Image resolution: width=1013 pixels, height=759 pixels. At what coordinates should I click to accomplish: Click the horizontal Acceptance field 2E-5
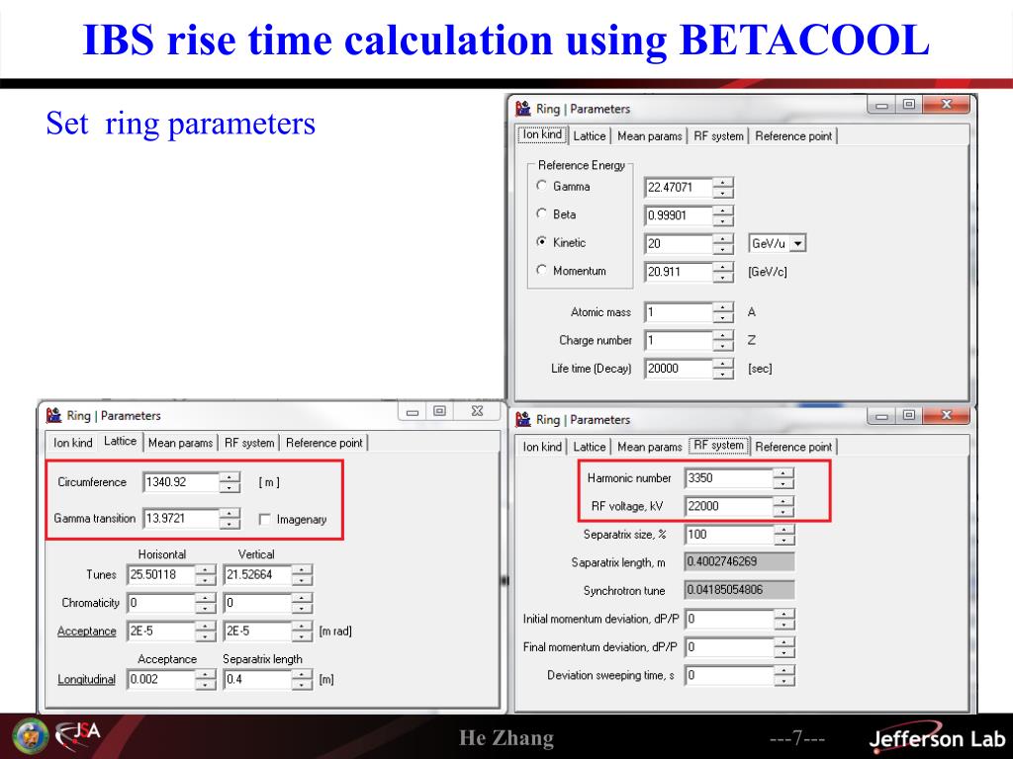pyautogui.click(x=161, y=631)
